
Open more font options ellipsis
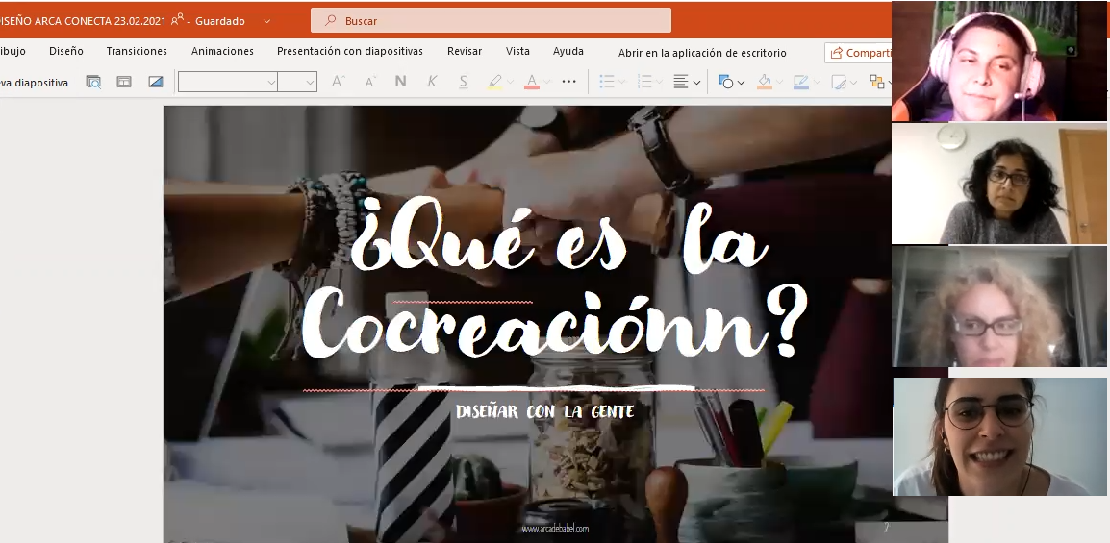pyautogui.click(x=568, y=82)
